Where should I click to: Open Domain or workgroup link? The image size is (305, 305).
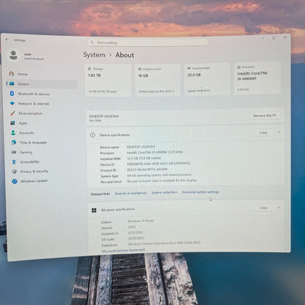click(131, 193)
